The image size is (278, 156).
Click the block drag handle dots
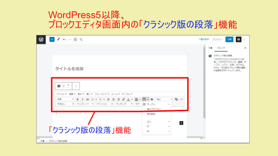point(64,86)
